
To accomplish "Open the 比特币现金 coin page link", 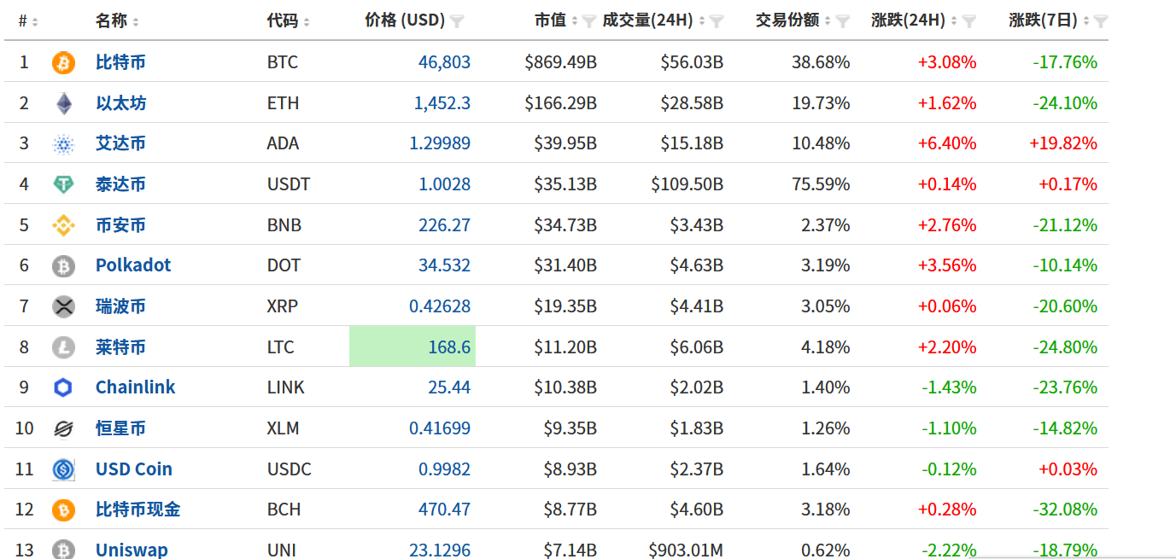I will 137,510.
